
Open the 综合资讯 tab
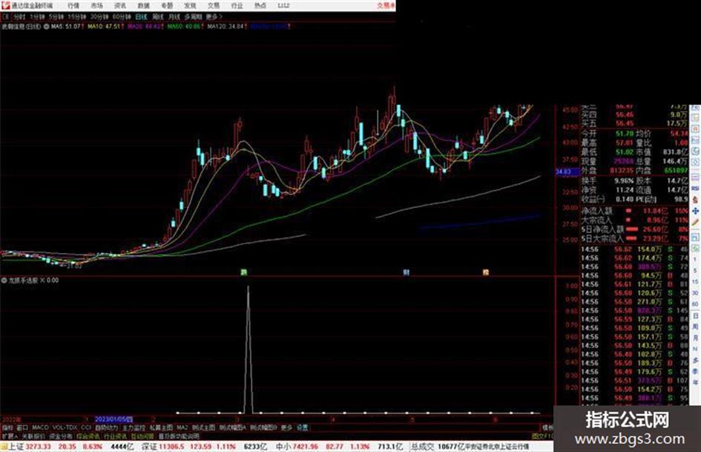click(88, 436)
